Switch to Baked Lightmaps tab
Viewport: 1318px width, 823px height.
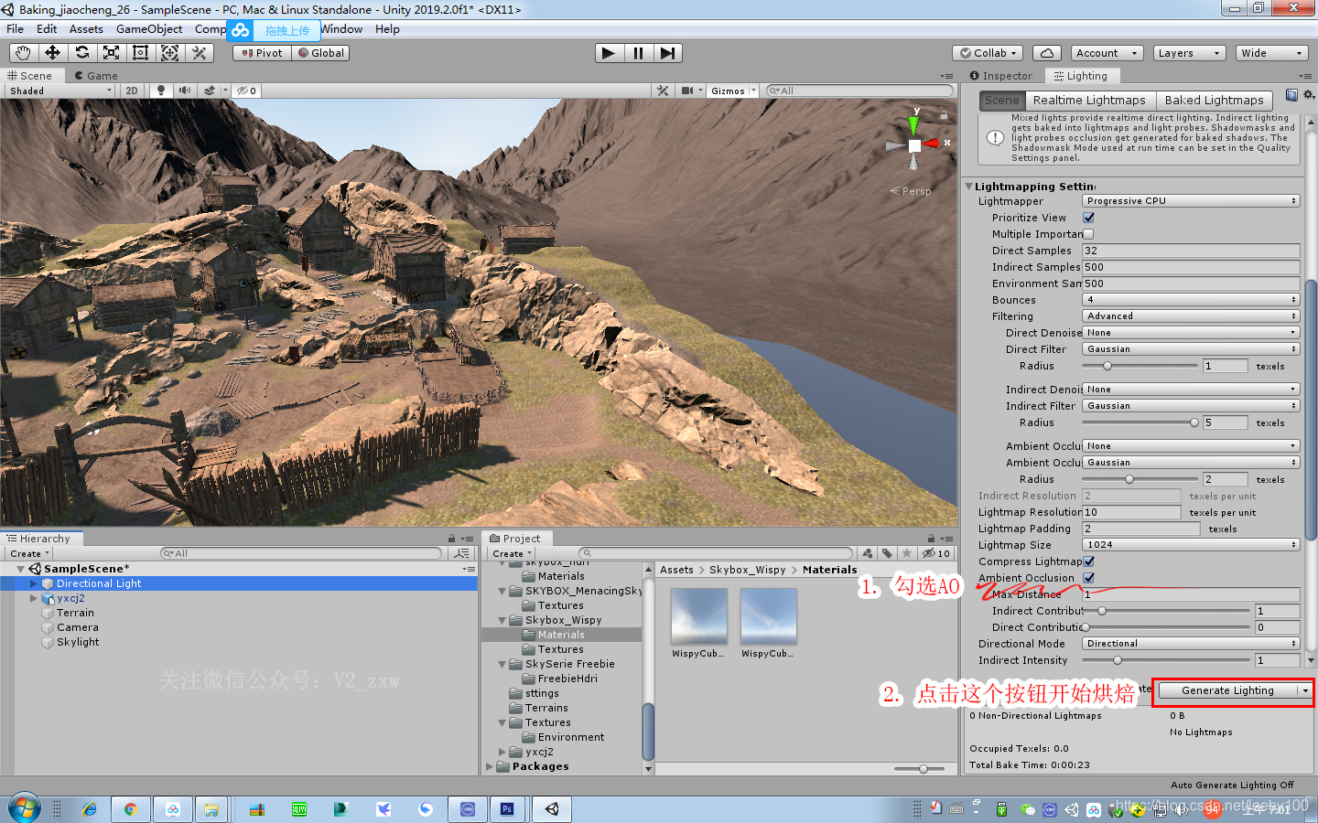(x=1214, y=101)
